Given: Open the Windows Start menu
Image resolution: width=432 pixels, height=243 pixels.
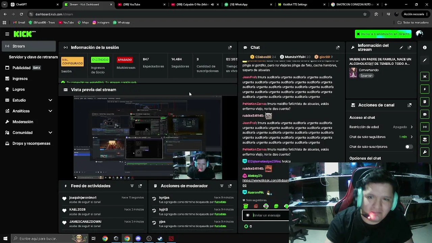Looking at the screenshot, I should coord(5,239).
